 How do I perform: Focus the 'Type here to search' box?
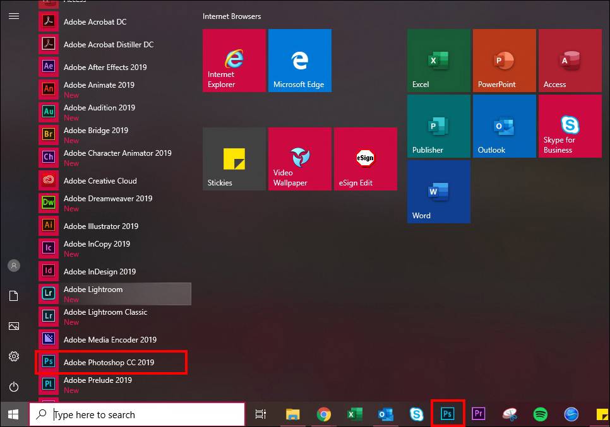pos(137,414)
